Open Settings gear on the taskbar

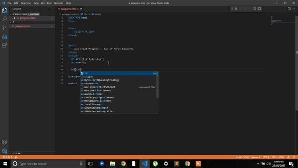[166, 164]
